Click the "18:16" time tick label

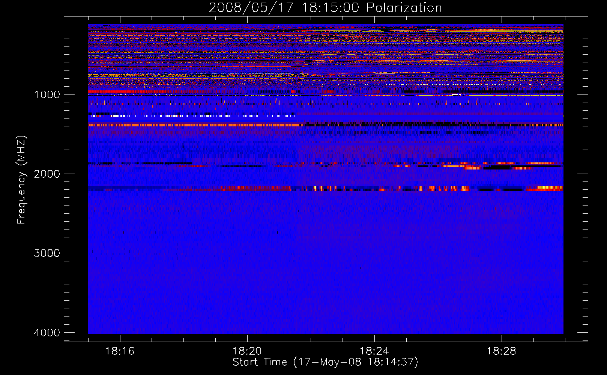coord(120,351)
